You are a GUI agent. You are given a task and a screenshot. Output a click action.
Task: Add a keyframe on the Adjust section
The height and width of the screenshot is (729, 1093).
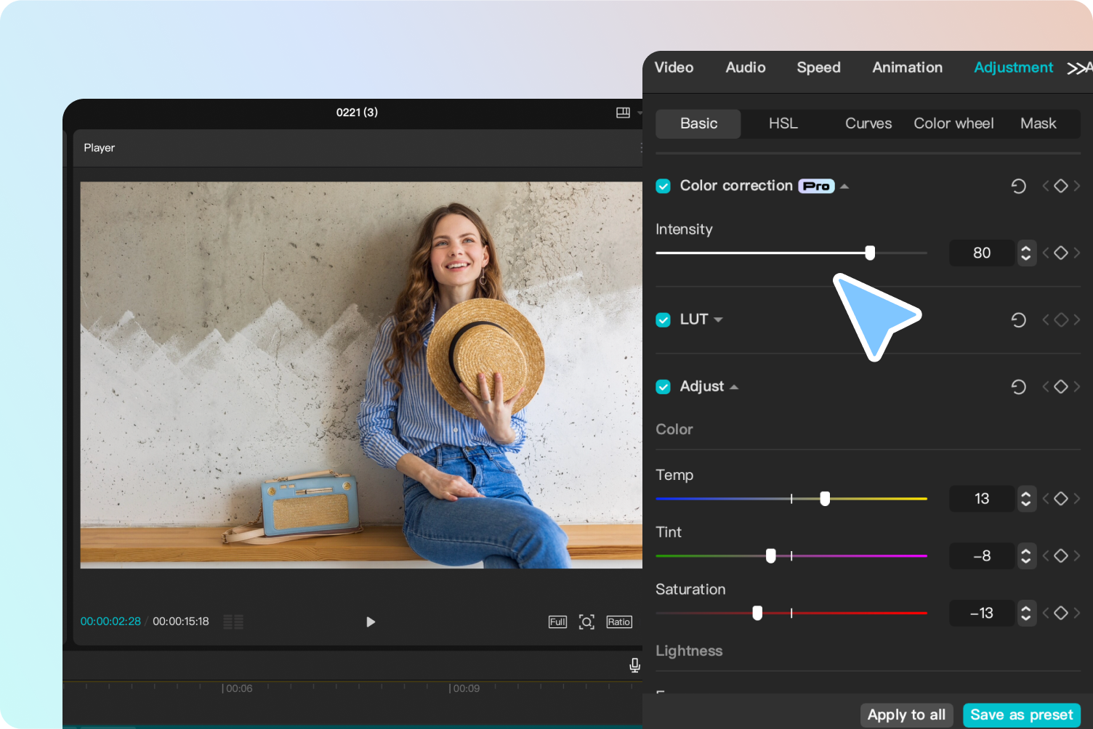click(1060, 386)
